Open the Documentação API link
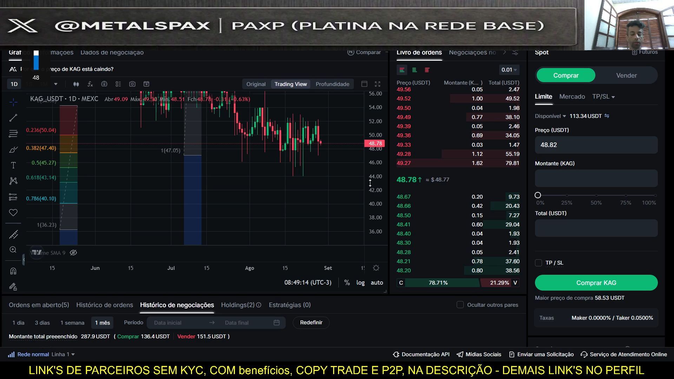 (x=421, y=355)
